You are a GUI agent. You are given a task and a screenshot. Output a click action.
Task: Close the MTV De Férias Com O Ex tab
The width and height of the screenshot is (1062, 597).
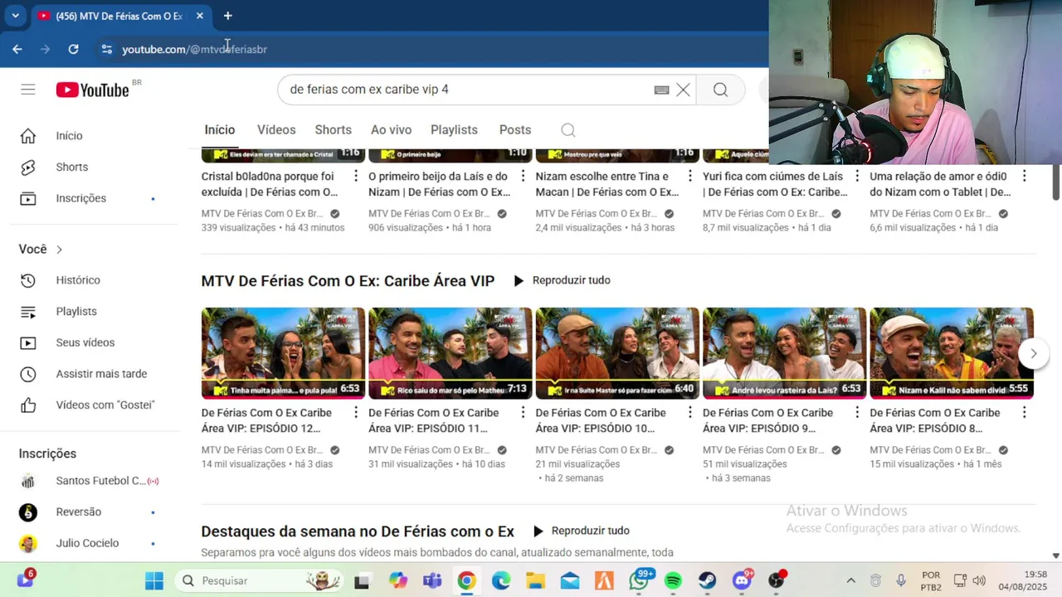point(199,16)
